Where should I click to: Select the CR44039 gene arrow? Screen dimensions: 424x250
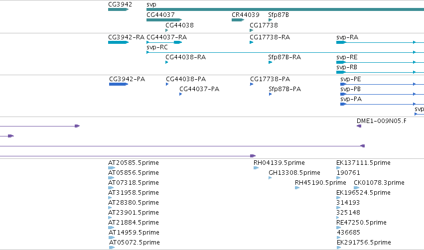[x=238, y=20]
